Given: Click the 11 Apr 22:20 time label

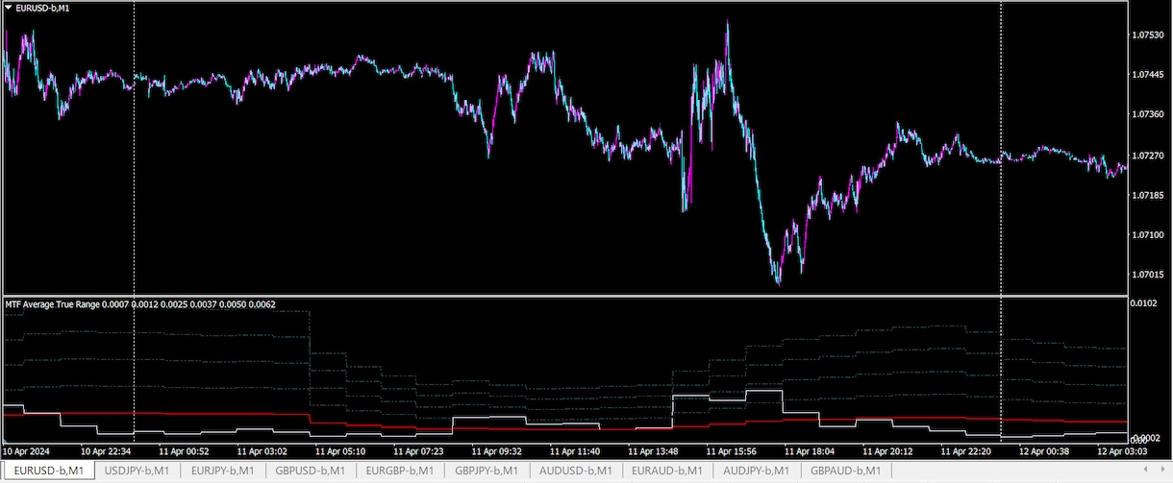Looking at the screenshot, I should 966,450.
